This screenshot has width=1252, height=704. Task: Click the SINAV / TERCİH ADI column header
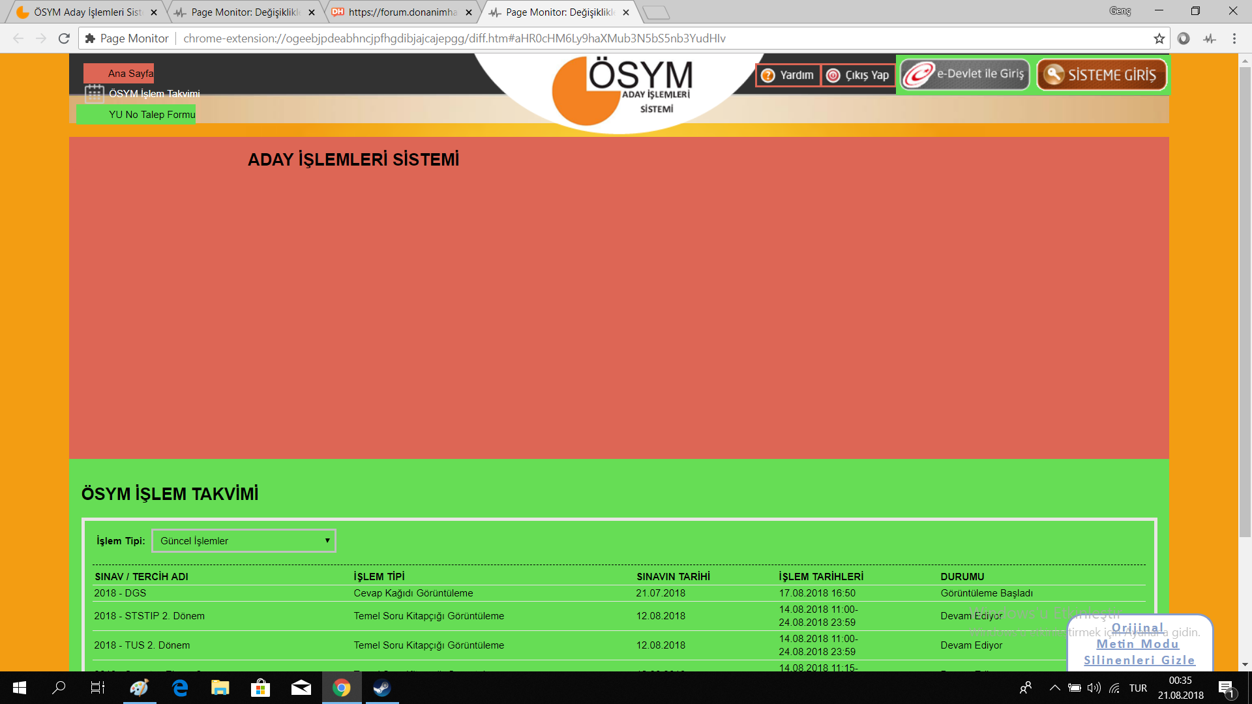142,577
